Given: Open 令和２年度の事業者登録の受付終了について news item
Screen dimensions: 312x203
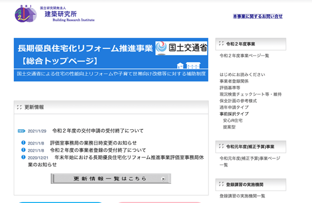Looking at the screenshot, I should click(x=98, y=150).
